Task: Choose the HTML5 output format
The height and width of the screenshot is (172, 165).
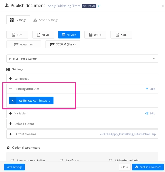Action: click(69, 35)
